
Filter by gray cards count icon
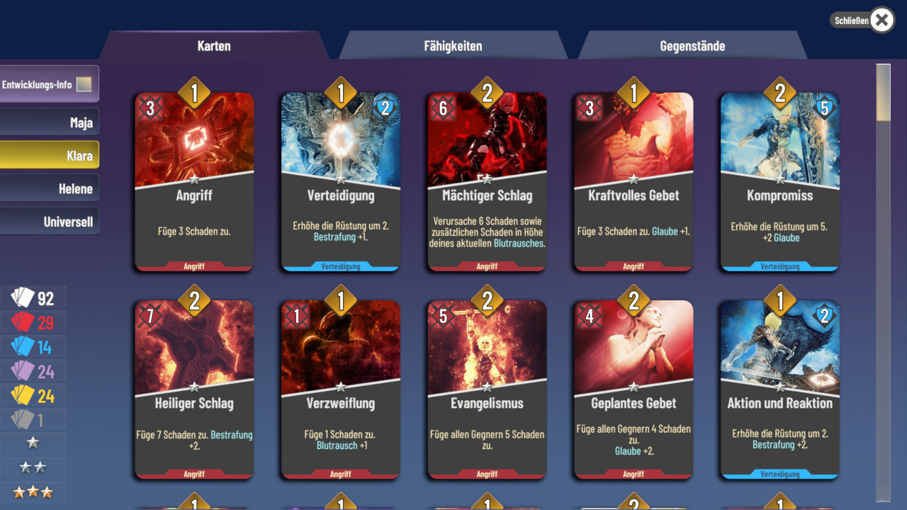point(23,420)
